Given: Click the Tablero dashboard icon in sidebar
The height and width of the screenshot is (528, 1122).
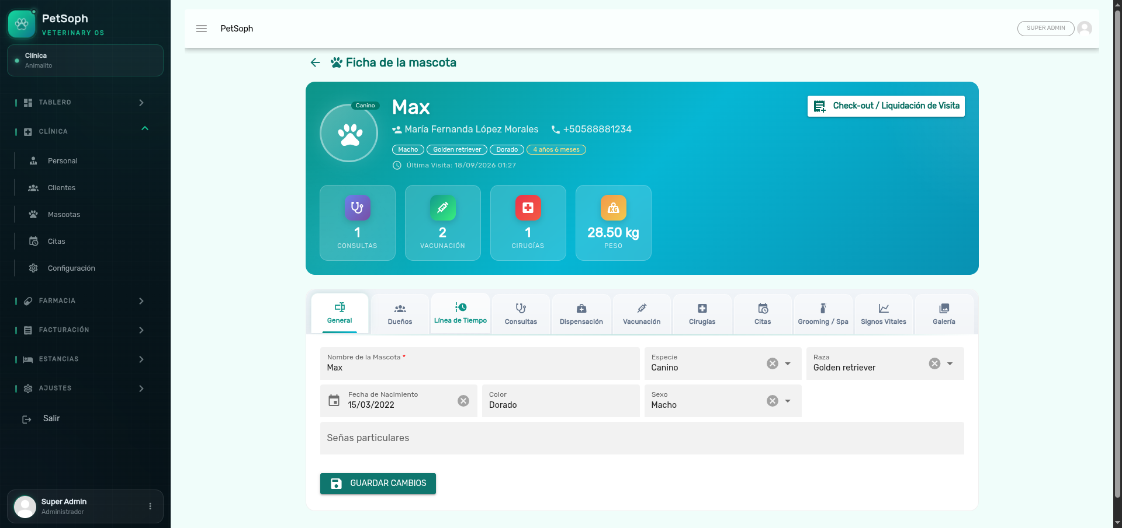Looking at the screenshot, I should click(28, 103).
